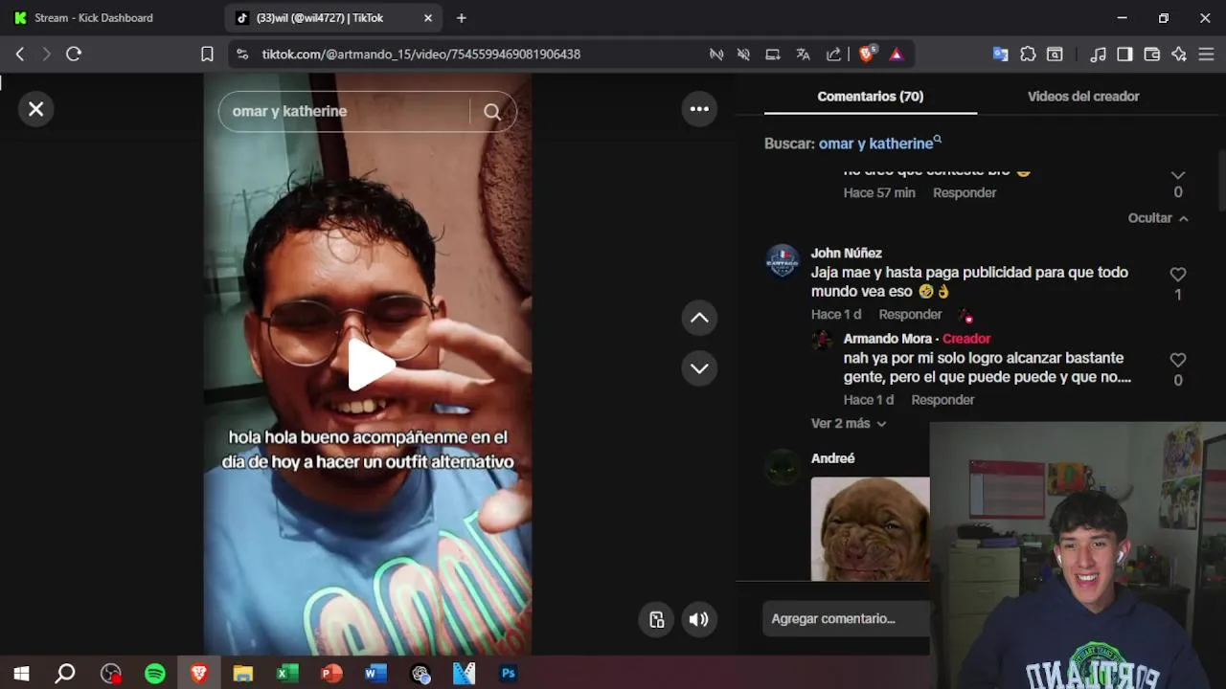The height and width of the screenshot is (689, 1226).
Task: Go back in browser
Action: tap(19, 55)
